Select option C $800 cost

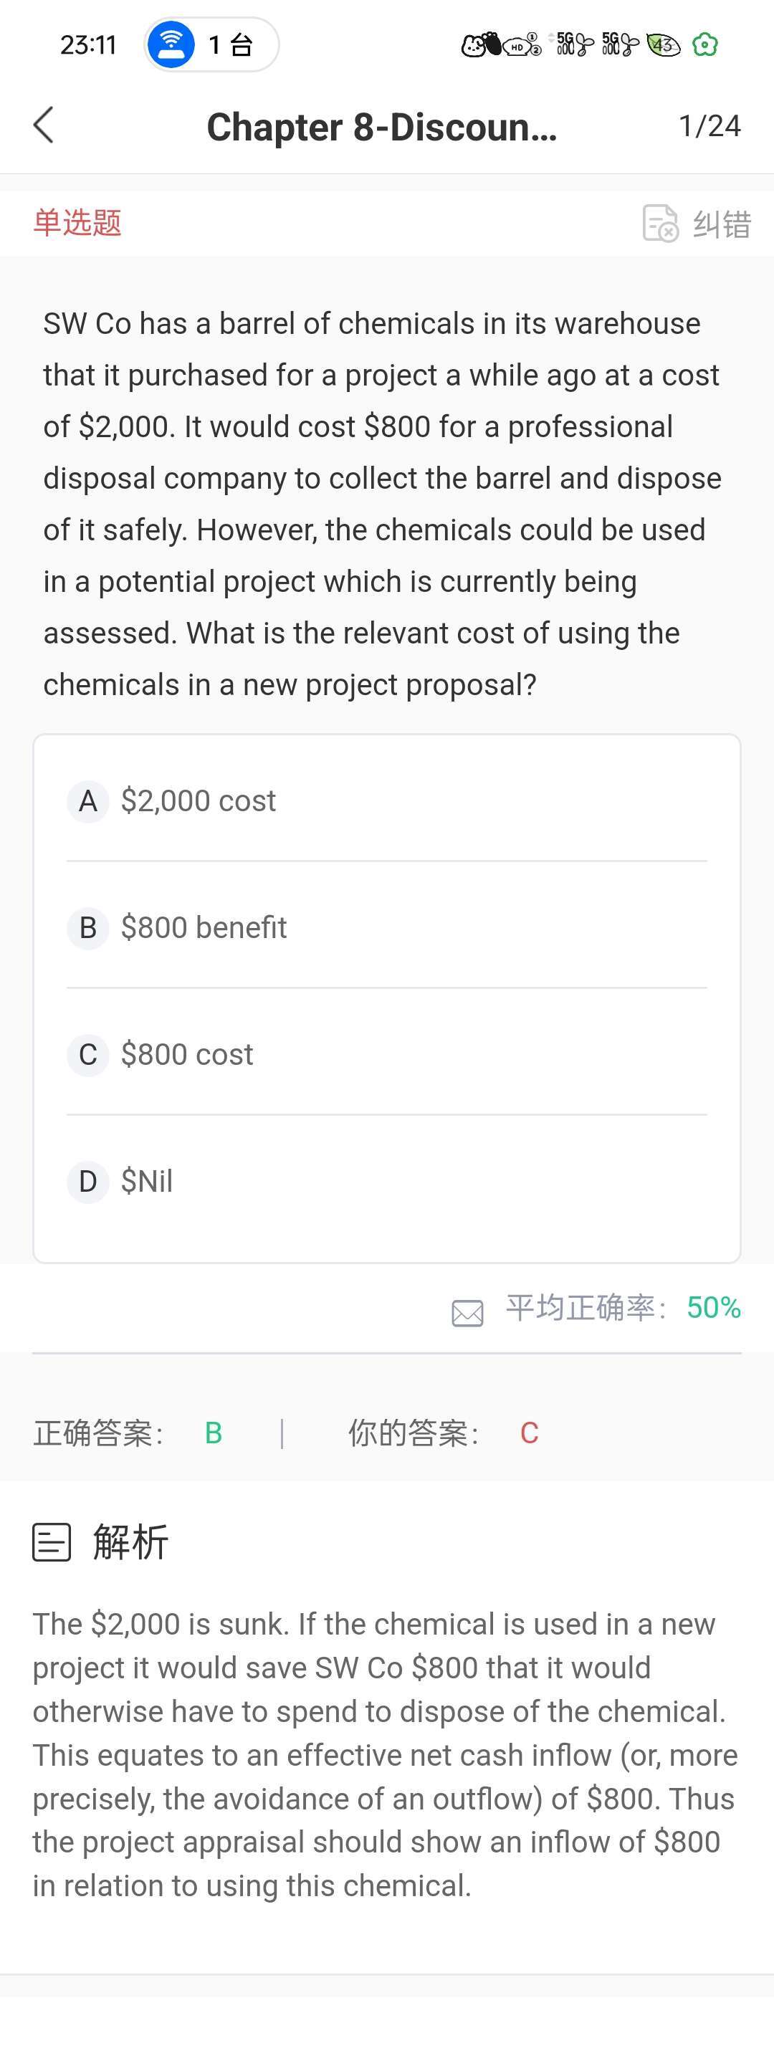[386, 1053]
